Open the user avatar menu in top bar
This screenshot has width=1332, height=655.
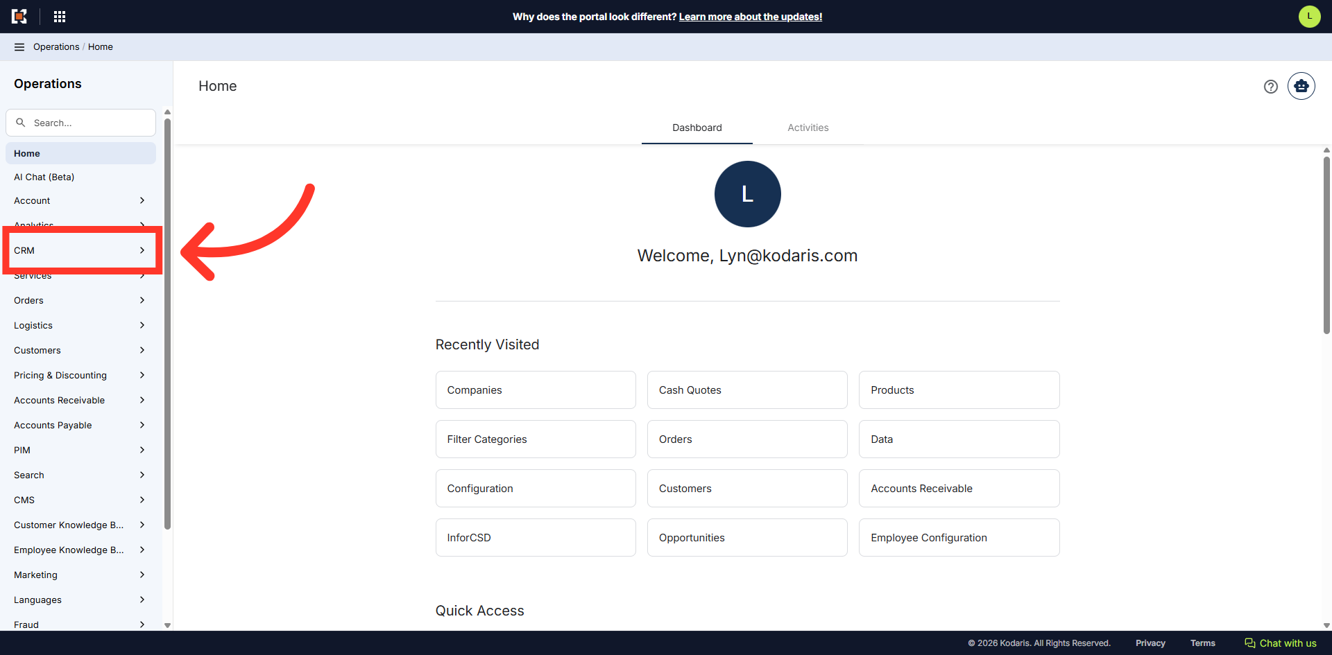[x=1309, y=17]
